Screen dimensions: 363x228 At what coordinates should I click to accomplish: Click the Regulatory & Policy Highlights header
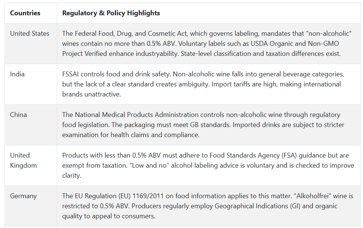(x=111, y=13)
